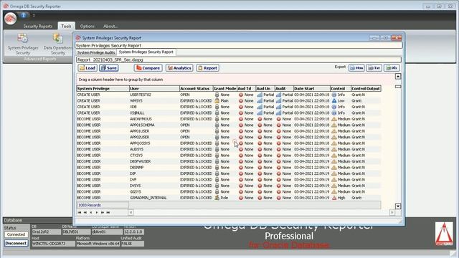The width and height of the screenshot is (459, 258).
Task: Select System Privileges Security Report tab
Action: point(146,52)
